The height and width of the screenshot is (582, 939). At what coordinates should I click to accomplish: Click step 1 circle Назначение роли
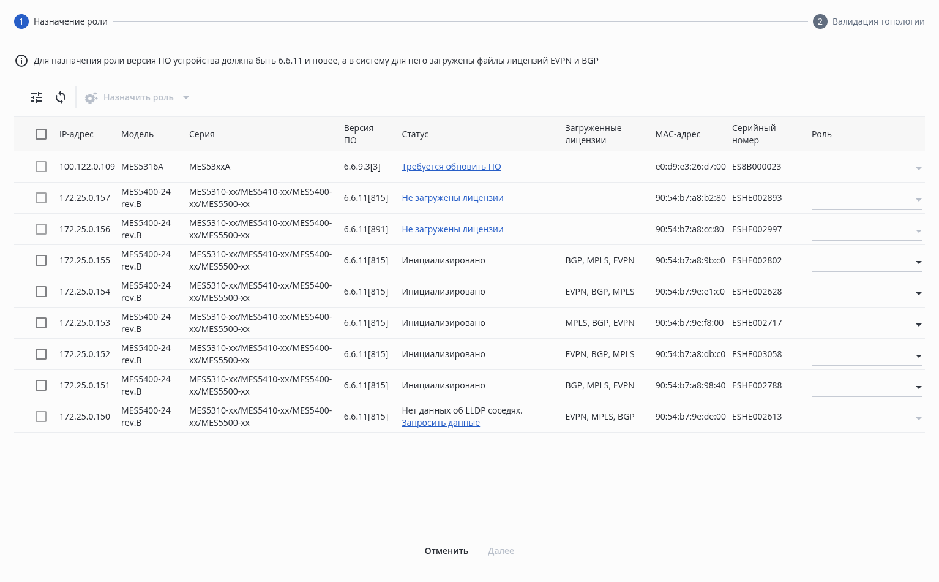click(x=21, y=21)
